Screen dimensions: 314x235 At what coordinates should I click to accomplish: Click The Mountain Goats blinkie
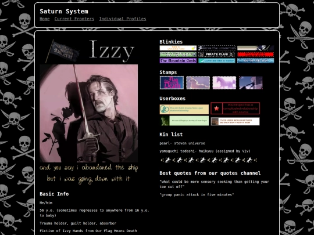click(178, 61)
